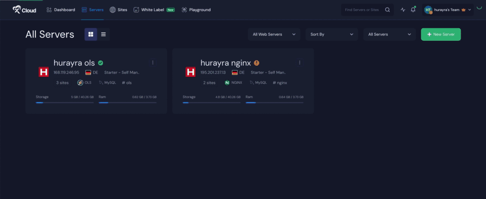486x199 pixels.
Task: Open the three-dot menu on hurayra ols
Action: pyautogui.click(x=152, y=63)
